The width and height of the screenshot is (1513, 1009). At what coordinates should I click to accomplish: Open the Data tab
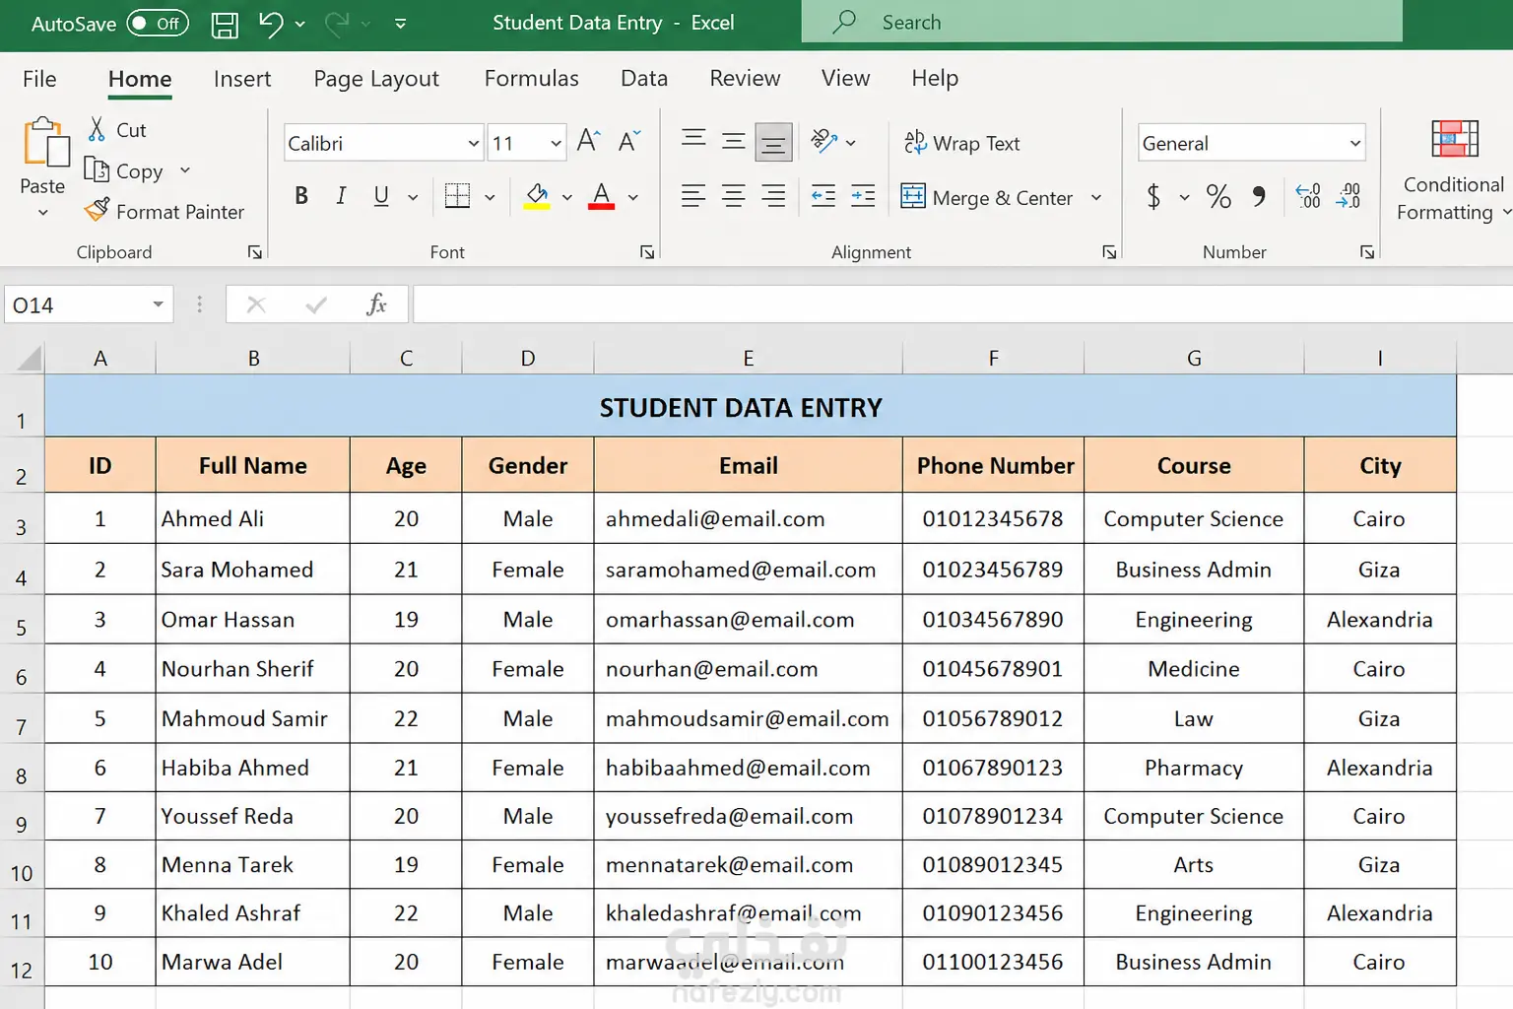[x=644, y=79]
